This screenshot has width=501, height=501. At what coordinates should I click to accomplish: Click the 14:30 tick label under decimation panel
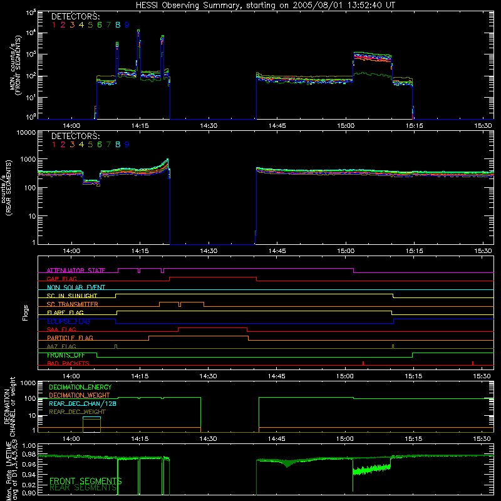click(208, 439)
